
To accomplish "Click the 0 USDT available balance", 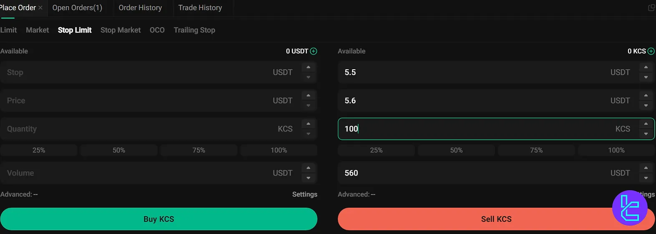I will click(x=297, y=51).
